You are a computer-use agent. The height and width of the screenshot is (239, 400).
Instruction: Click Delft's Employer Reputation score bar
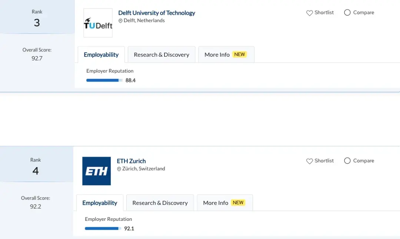pyautogui.click(x=104, y=80)
